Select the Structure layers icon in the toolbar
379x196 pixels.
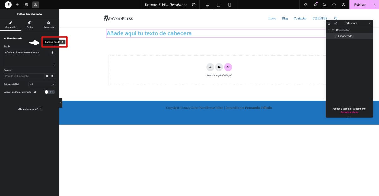35,5
